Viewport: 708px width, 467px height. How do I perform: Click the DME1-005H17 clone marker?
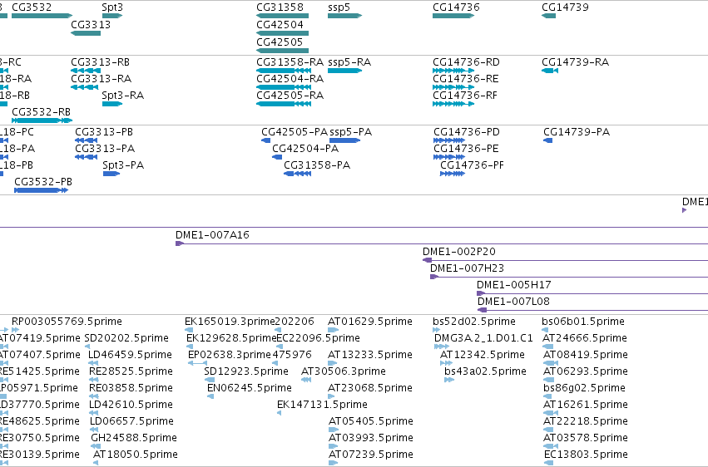pyautogui.click(x=482, y=293)
